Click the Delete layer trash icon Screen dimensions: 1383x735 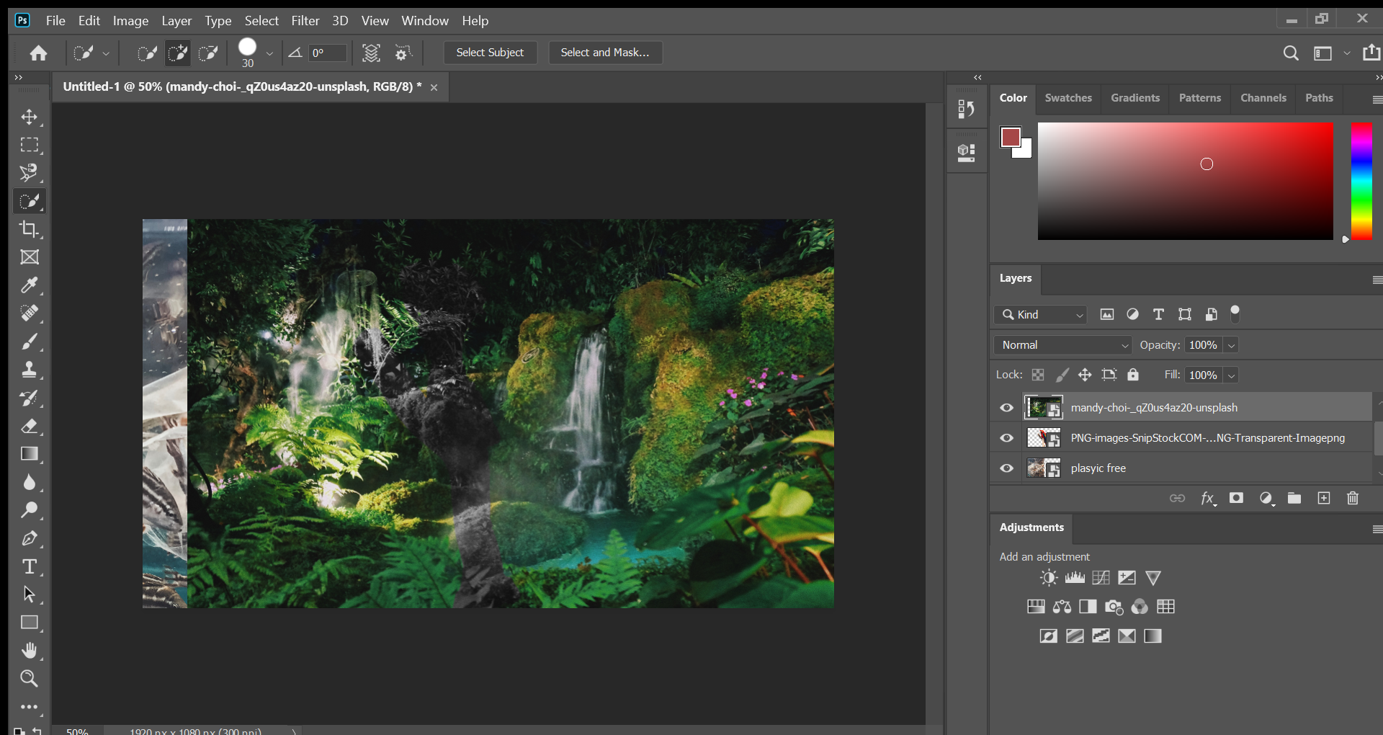pos(1352,498)
